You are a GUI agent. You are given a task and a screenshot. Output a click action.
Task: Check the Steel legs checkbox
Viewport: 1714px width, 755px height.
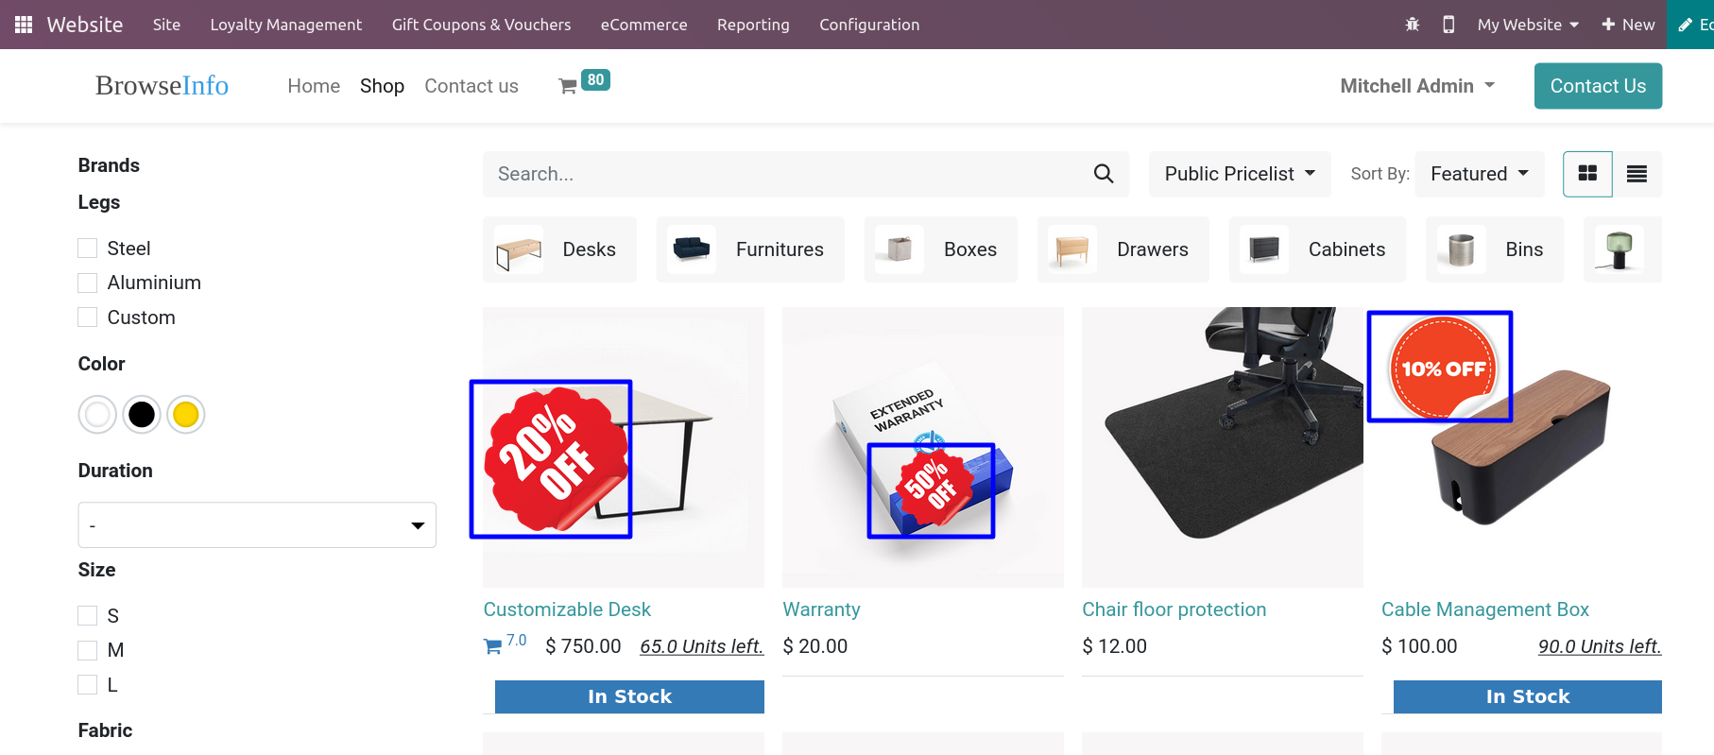coord(88,249)
